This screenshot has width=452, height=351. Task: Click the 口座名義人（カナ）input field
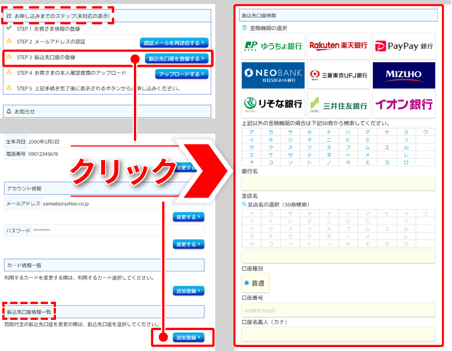click(338, 334)
